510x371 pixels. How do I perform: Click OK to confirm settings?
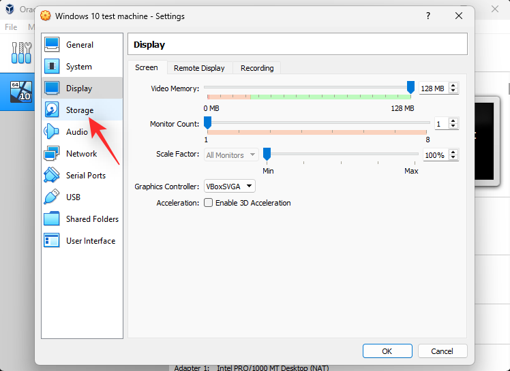[x=387, y=351]
